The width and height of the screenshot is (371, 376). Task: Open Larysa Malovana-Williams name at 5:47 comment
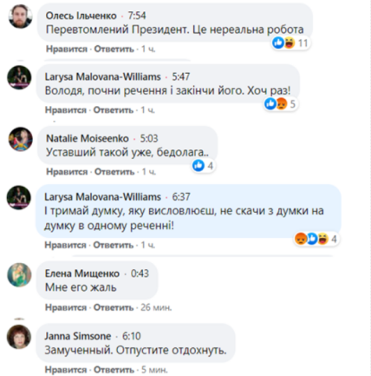(102, 76)
